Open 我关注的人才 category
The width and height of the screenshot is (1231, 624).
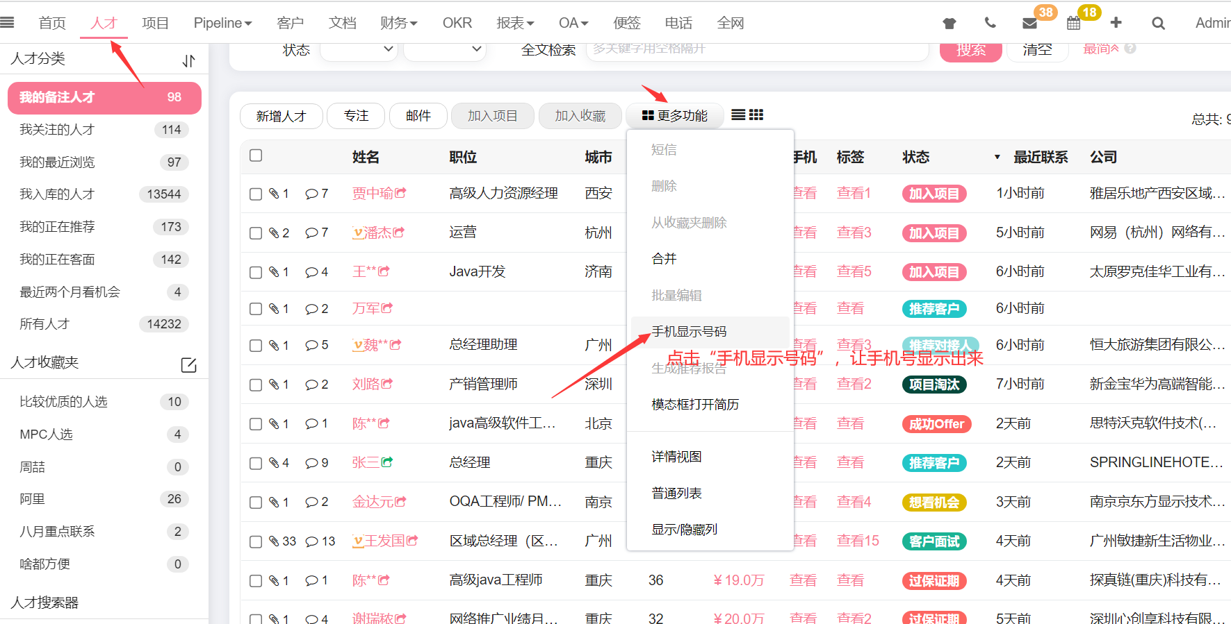point(104,130)
